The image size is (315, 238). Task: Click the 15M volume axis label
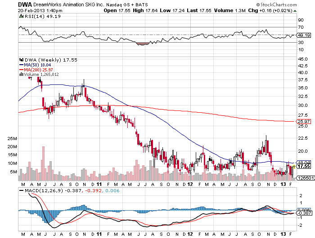click(12, 155)
